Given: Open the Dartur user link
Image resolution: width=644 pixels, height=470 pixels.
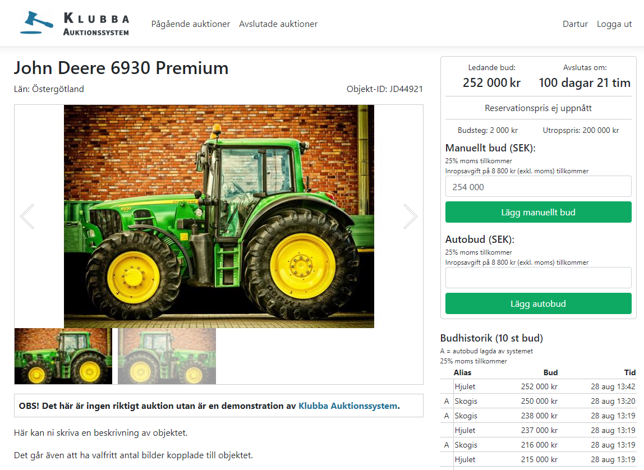Looking at the screenshot, I should pos(575,24).
